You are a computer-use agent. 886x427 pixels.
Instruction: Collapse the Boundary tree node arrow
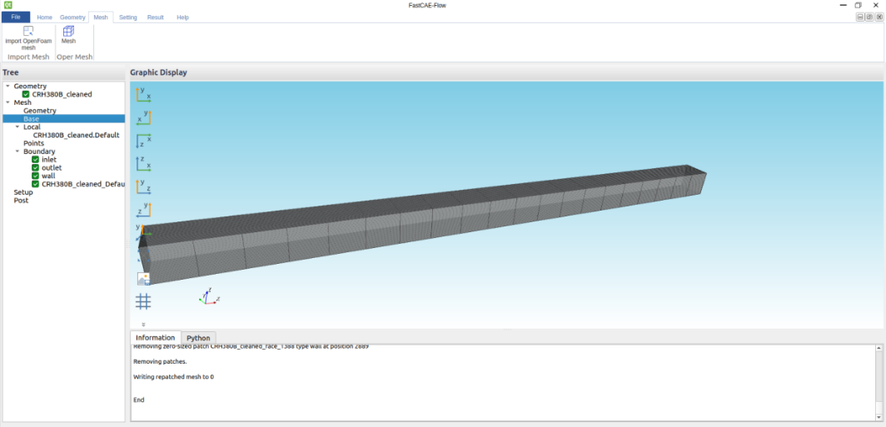(17, 151)
